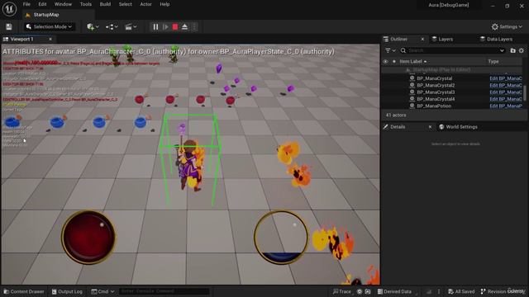The width and height of the screenshot is (529, 297).
Task: Open the Derived Data menu
Action: (394, 291)
